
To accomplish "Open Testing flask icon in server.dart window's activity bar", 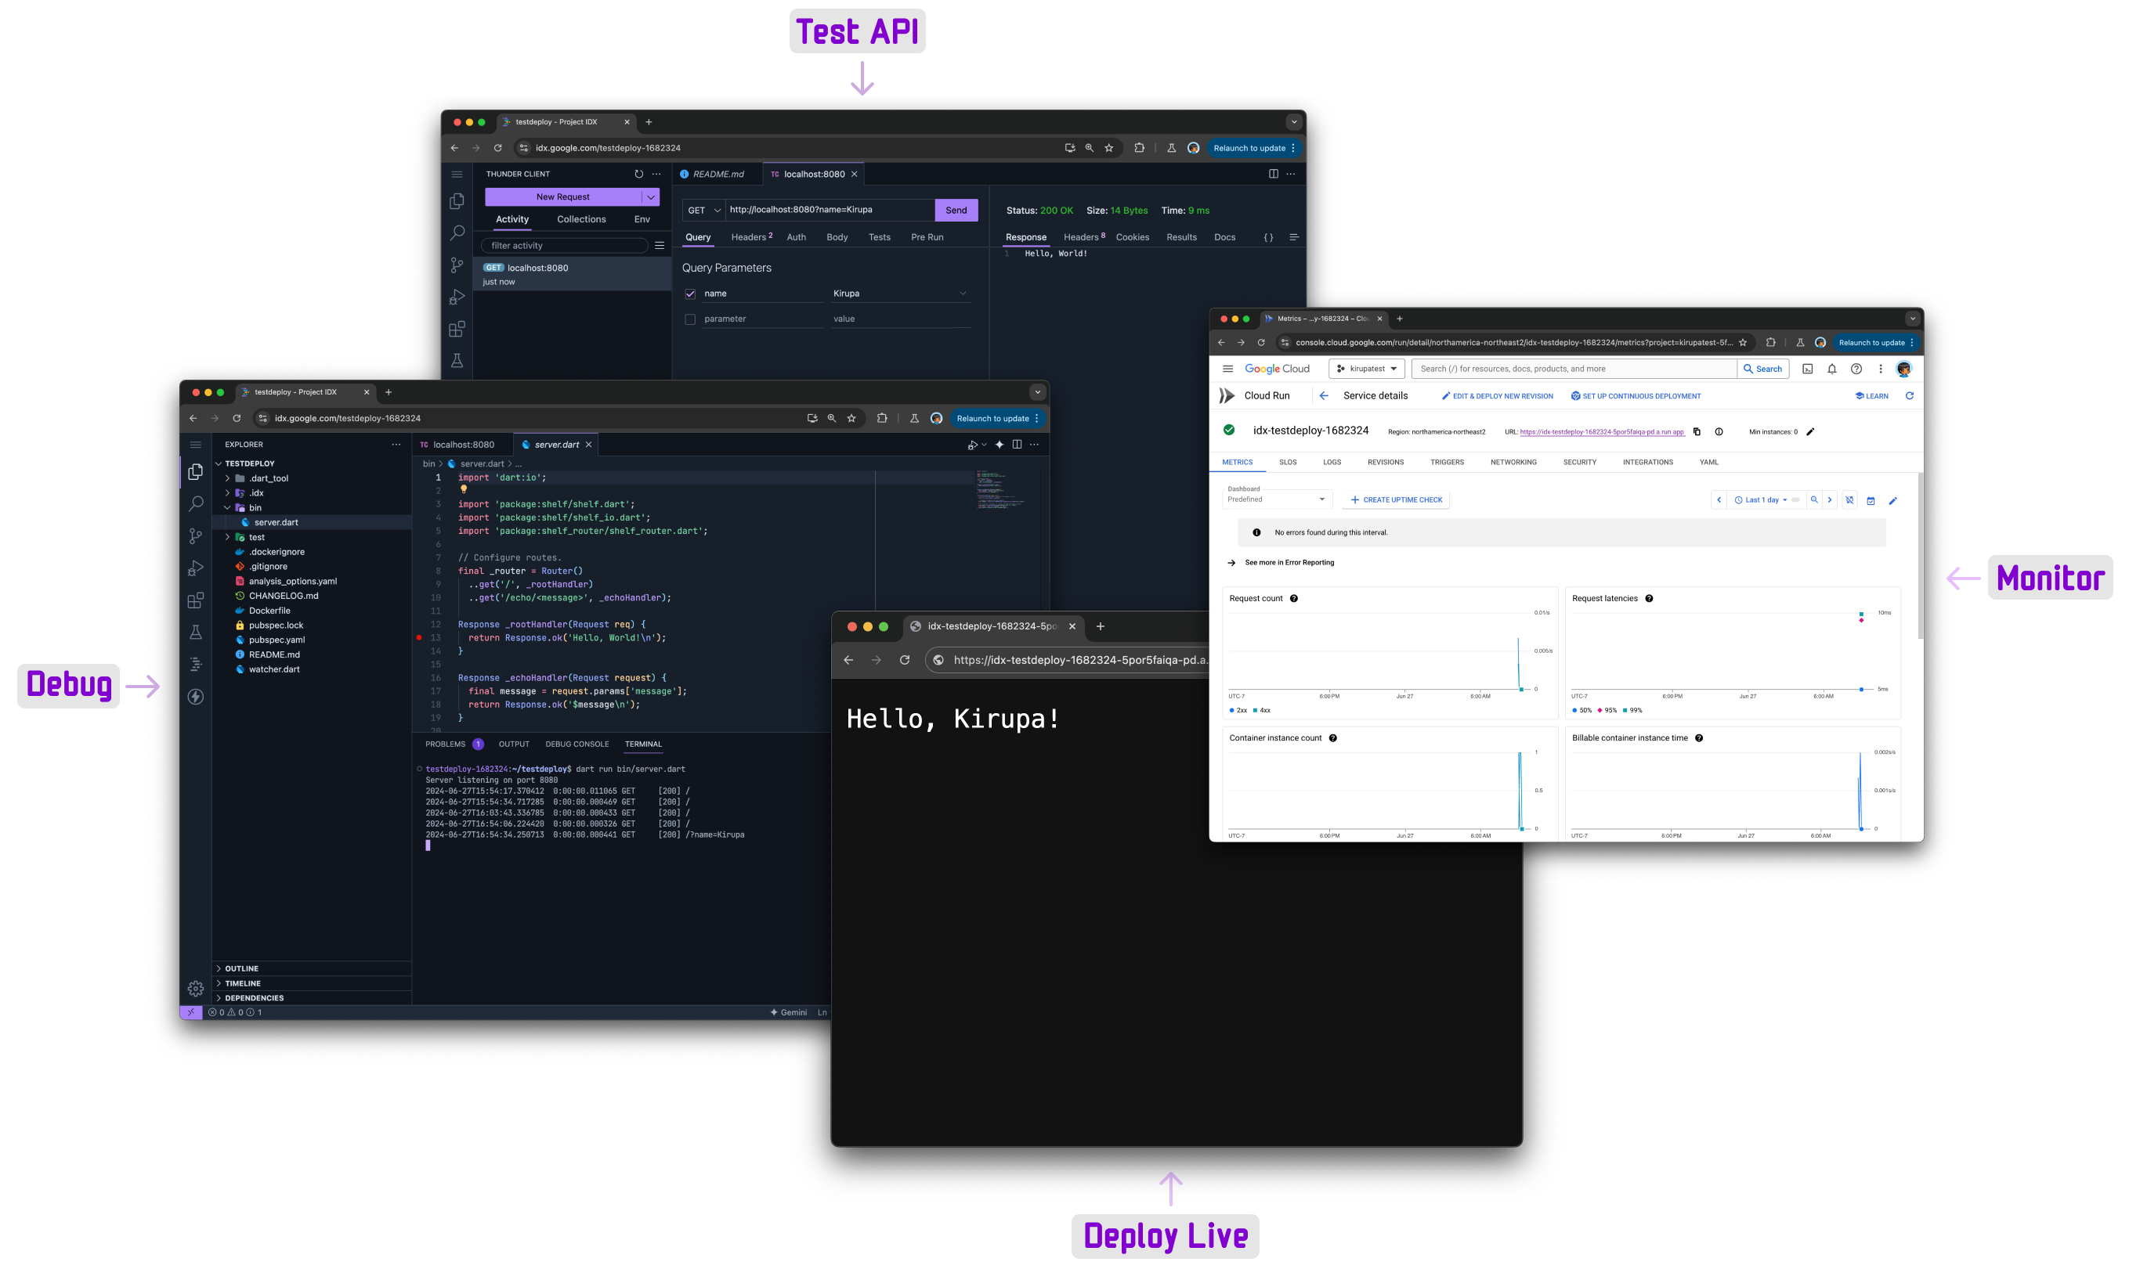I will [195, 632].
